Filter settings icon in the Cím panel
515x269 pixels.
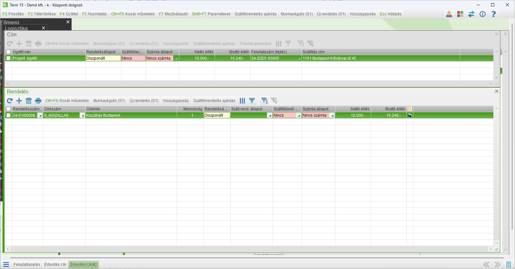coord(301,44)
